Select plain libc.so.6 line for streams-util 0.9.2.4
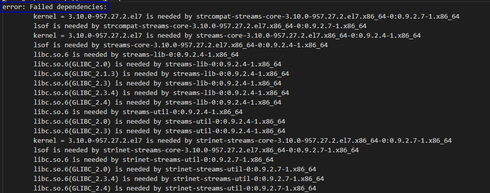The image size is (490, 193). click(138, 112)
